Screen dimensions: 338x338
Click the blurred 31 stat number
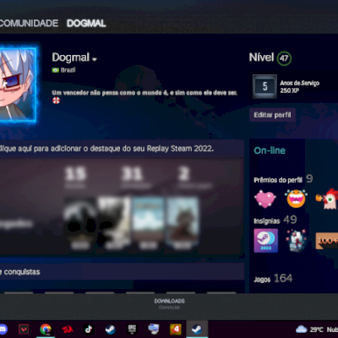[x=132, y=174]
